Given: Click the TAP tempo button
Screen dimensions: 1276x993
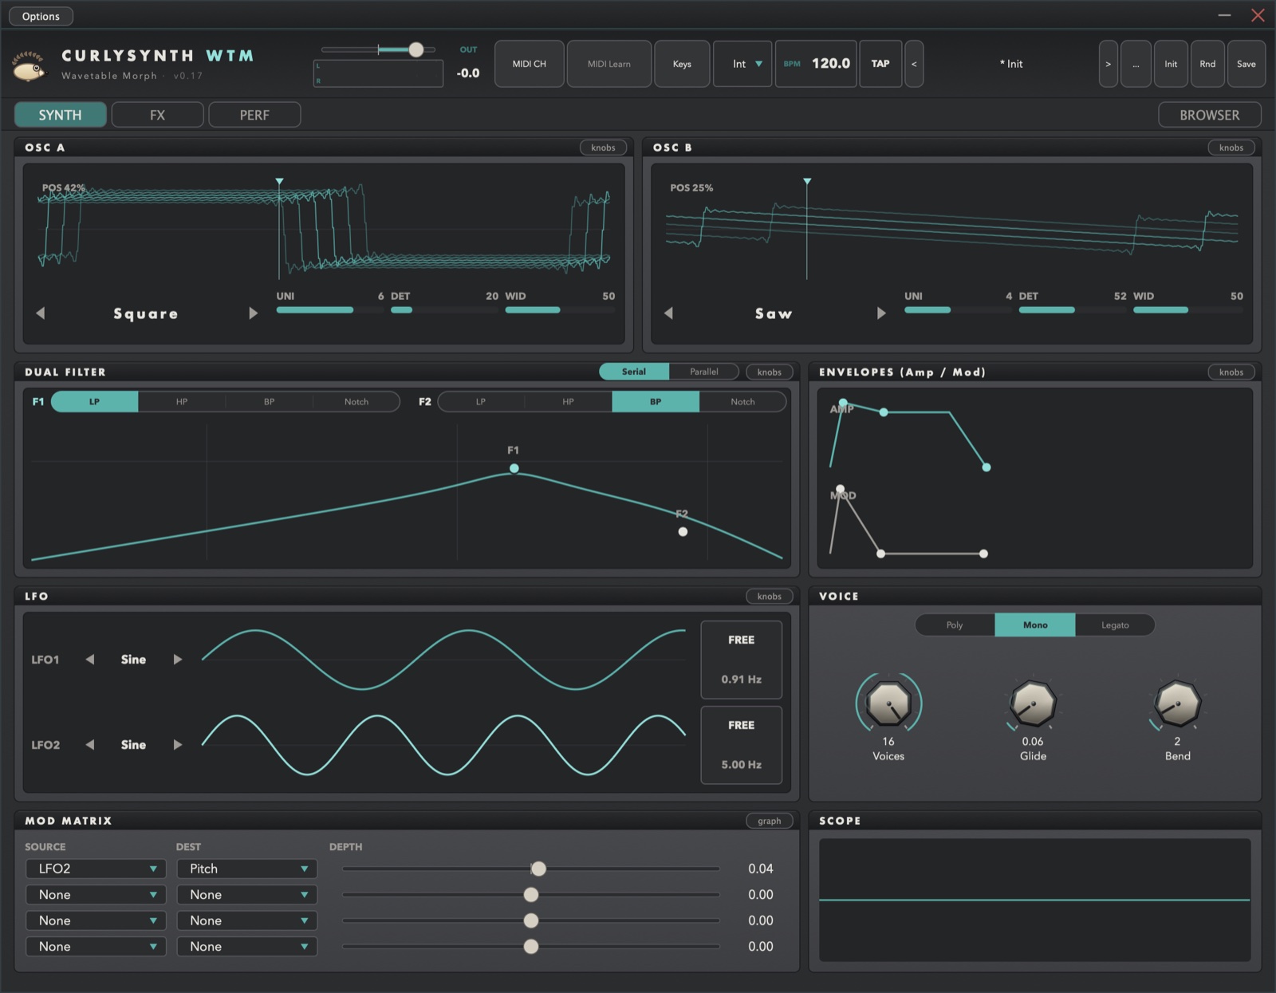Looking at the screenshot, I should click(x=880, y=64).
